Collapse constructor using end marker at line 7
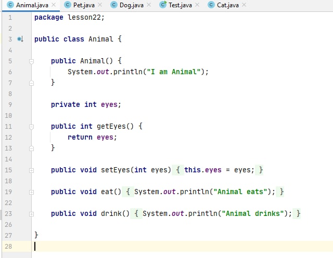The height and width of the screenshot is (258, 333). (x=31, y=83)
